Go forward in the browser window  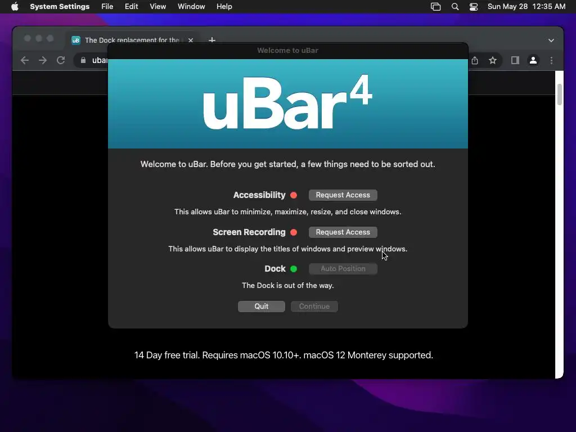pyautogui.click(x=43, y=60)
